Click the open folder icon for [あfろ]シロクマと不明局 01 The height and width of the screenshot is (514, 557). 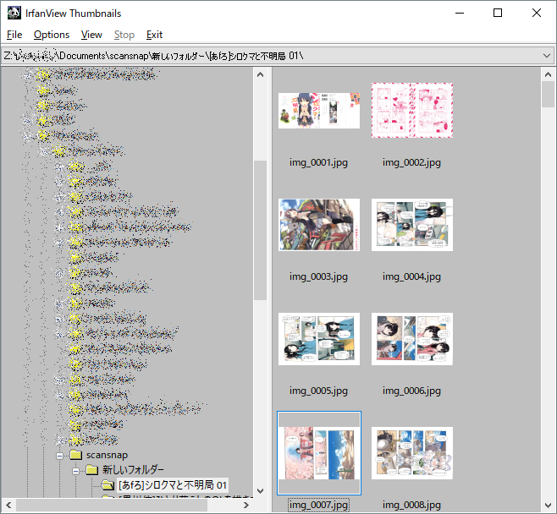[x=108, y=485]
